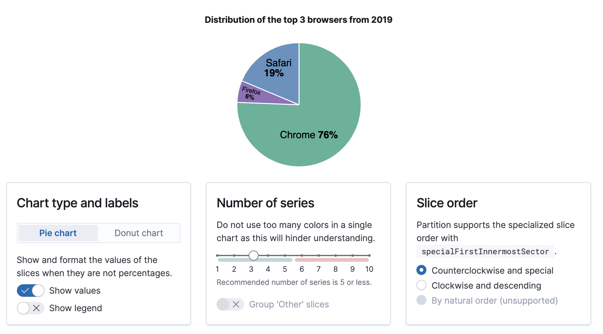This screenshot has height=334, width=603.
Task: Click the Show legend label text
Action: (75, 308)
